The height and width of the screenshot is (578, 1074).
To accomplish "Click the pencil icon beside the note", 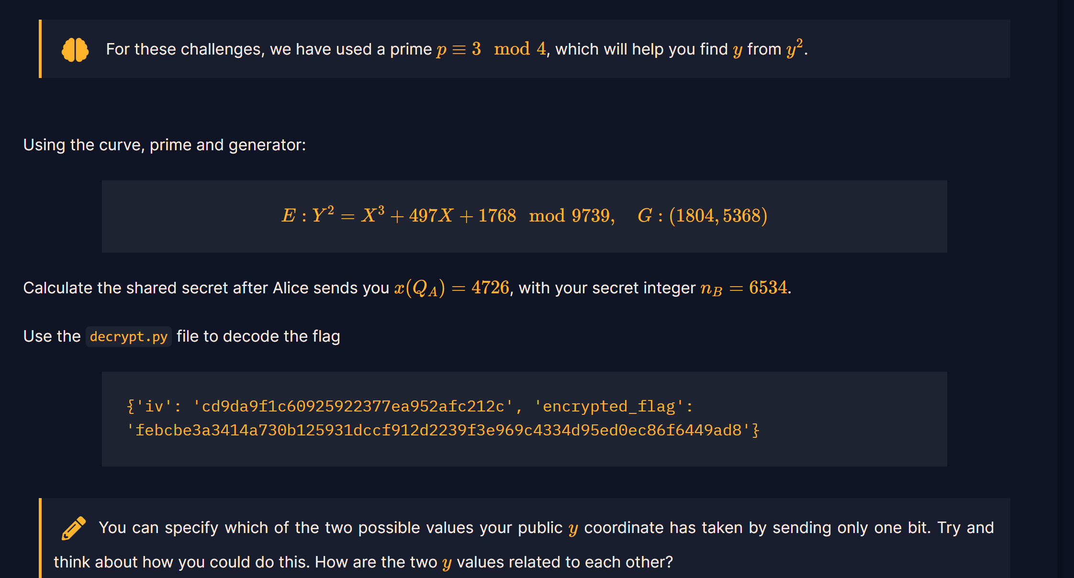I will click(x=74, y=528).
